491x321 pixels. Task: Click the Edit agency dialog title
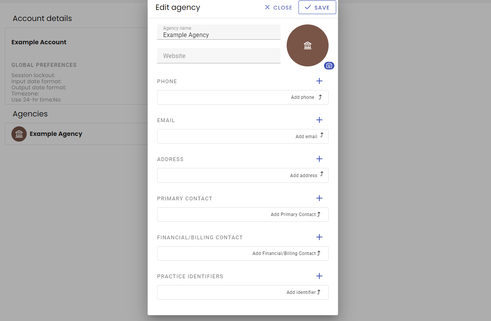[x=178, y=7]
